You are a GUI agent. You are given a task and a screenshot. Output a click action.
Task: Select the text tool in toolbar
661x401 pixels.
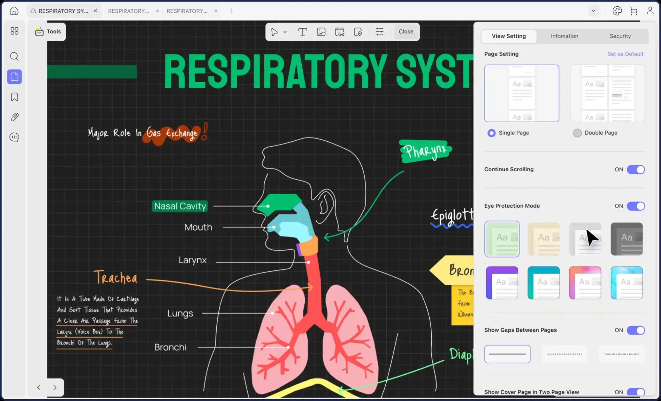(x=302, y=32)
